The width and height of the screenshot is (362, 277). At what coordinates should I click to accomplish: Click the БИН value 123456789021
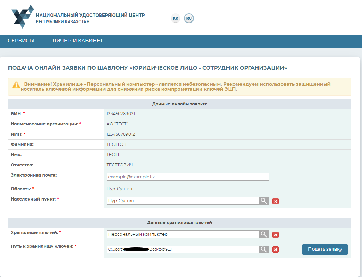tap(121, 114)
